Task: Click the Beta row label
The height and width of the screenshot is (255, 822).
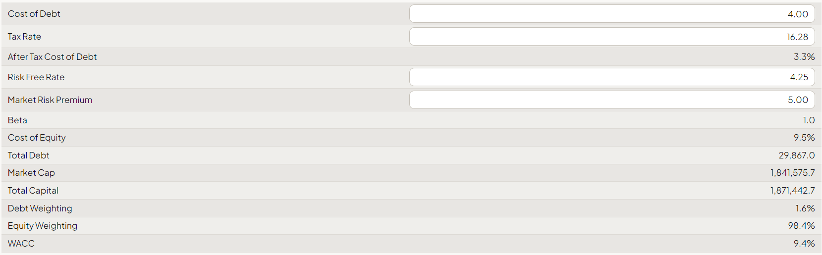Action: [17, 120]
